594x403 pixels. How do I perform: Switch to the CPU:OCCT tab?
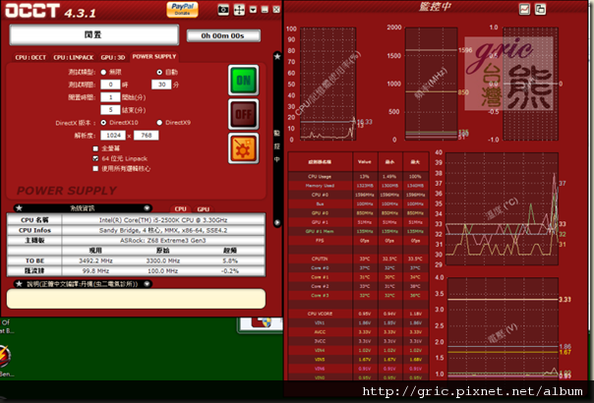pyautogui.click(x=30, y=57)
